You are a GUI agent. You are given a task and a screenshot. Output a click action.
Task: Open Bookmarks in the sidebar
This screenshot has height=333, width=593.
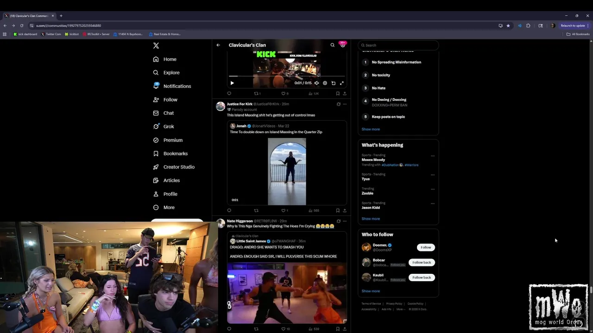[170, 154]
